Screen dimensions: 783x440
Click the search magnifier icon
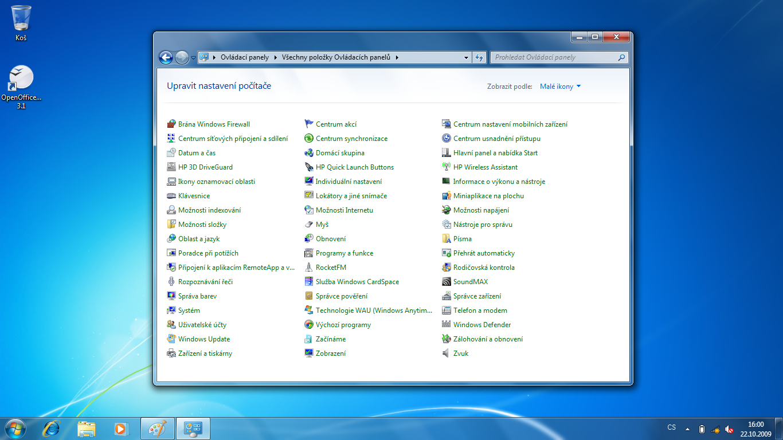621,57
